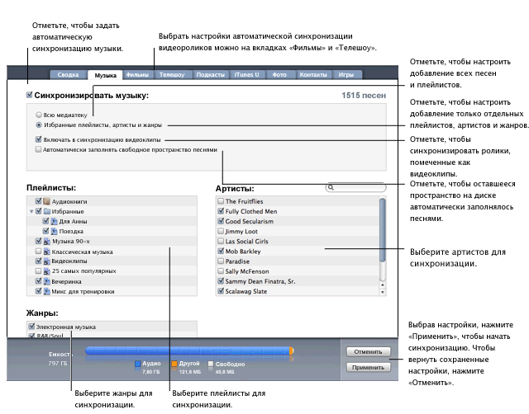The image size is (529, 414).
Task: Click the Вечеринка playlist icon
Action: click(47, 281)
